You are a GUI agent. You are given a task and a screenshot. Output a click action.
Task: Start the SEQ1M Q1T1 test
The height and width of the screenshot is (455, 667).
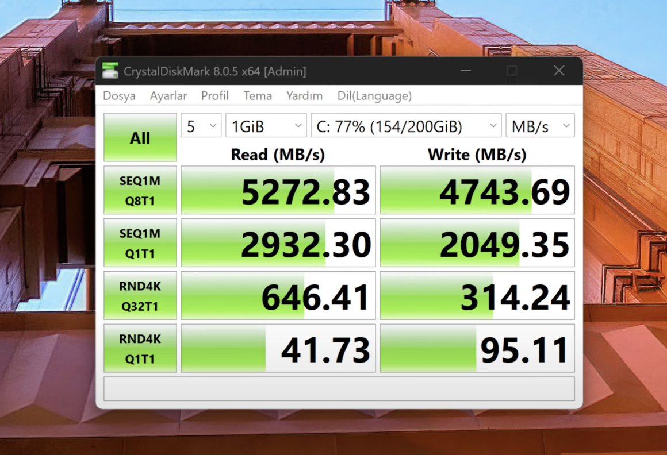[x=140, y=242]
